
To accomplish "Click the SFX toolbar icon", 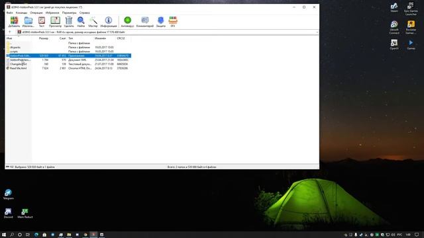I will pyautogui.click(x=173, y=22).
